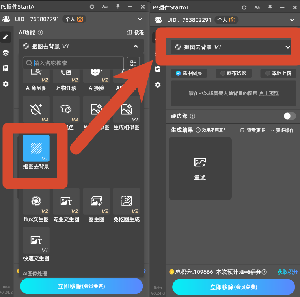Open the layers sidebar icon in left panel

[x=6, y=52]
